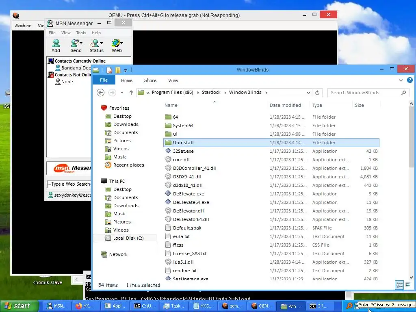The height and width of the screenshot is (312, 416).
Task: Click Stardock in the address path
Action: point(211,92)
